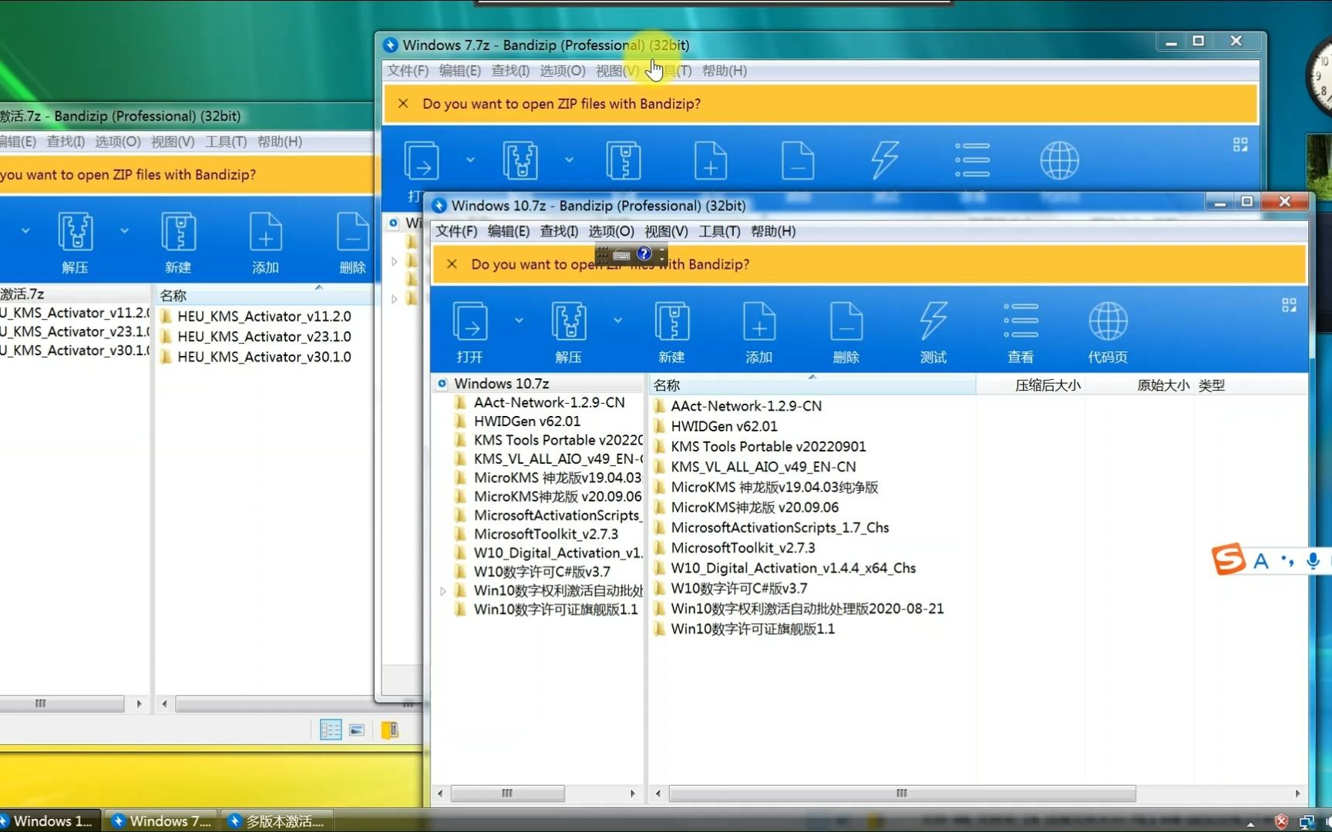Open dropdown arrow next to Extract in 激活.7z window
Screen dimensions: 1332x832
tap(124, 230)
